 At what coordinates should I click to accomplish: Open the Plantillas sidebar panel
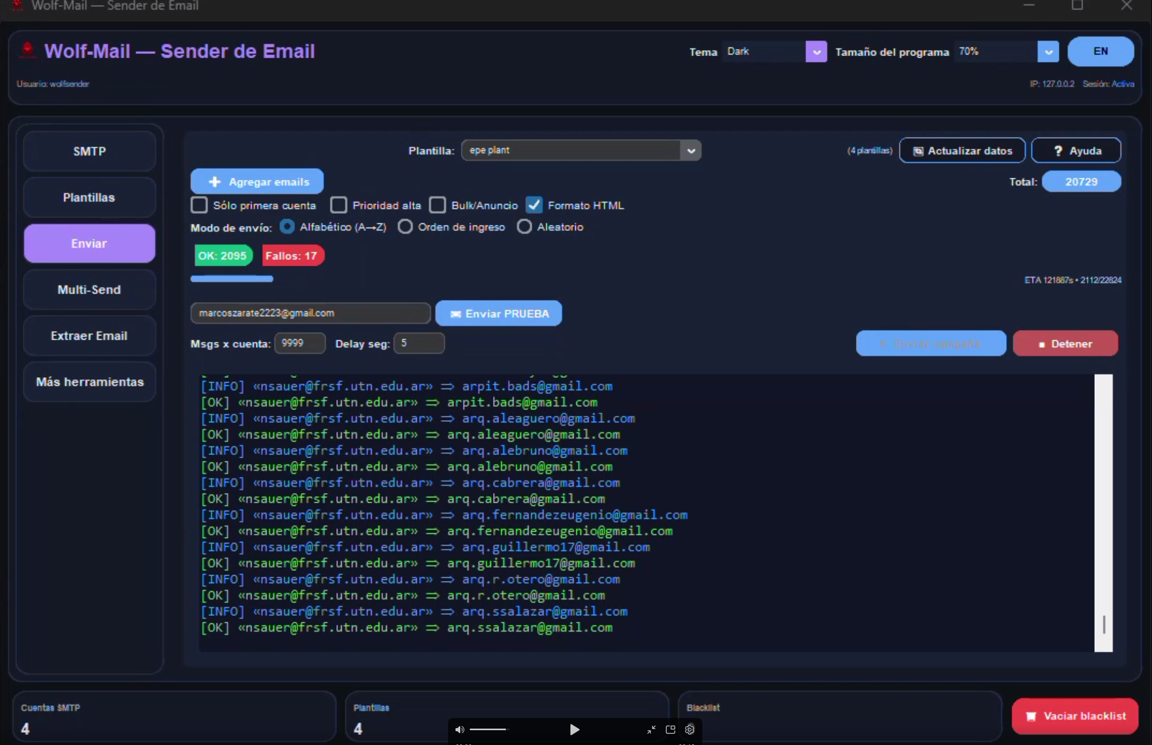point(89,197)
